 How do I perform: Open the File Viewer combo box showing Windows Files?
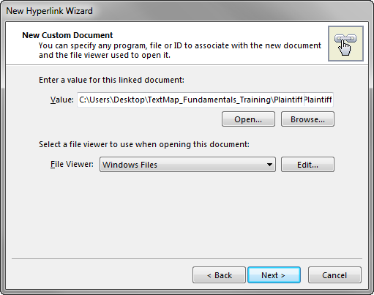187,165
